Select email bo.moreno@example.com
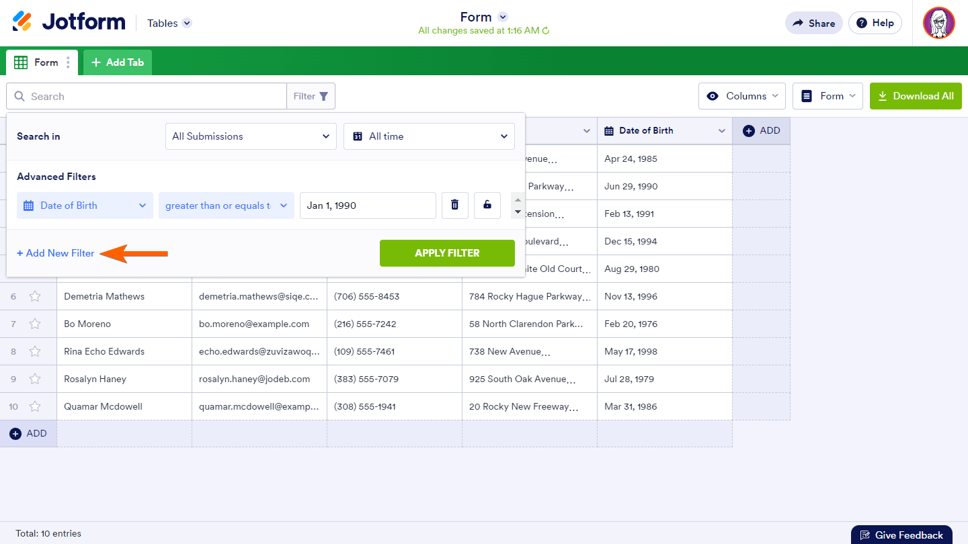The image size is (968, 544). tap(259, 324)
